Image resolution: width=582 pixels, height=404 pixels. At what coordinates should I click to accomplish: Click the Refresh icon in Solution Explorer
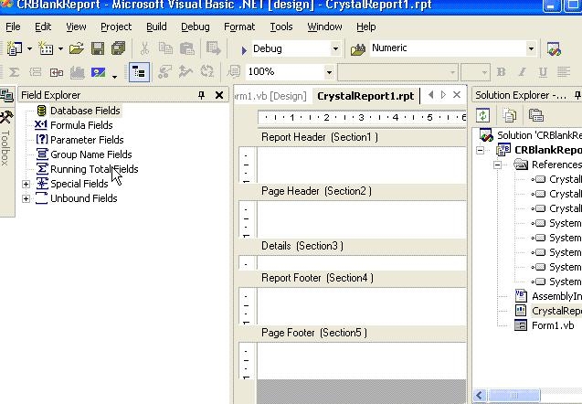tap(483, 115)
